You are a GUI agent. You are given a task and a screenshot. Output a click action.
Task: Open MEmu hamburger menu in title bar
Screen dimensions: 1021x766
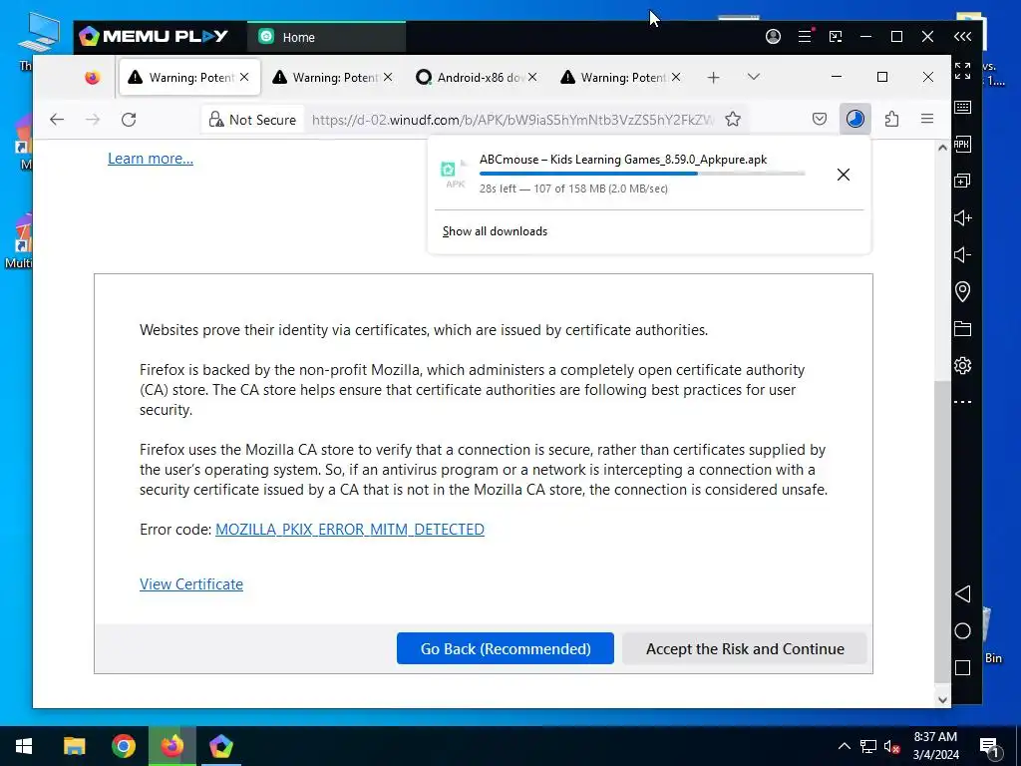806,37
